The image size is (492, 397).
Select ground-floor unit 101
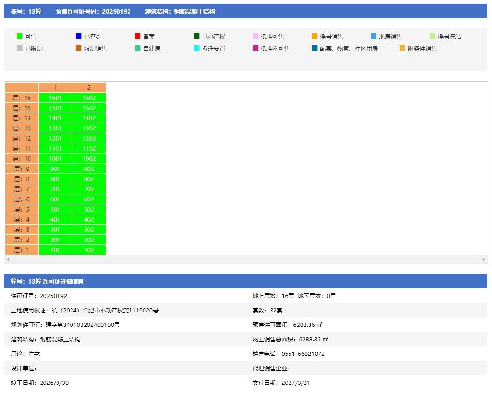[55, 250]
